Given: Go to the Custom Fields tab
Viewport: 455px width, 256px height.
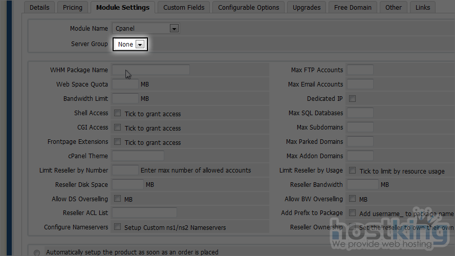Looking at the screenshot, I should (183, 7).
